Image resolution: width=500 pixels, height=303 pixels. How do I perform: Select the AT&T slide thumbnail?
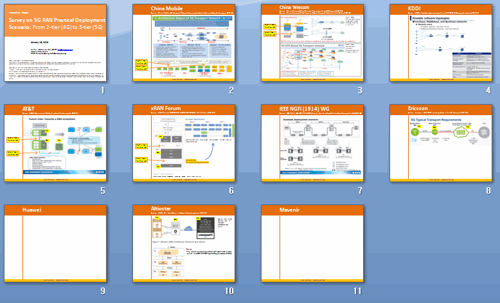[x=55, y=143]
